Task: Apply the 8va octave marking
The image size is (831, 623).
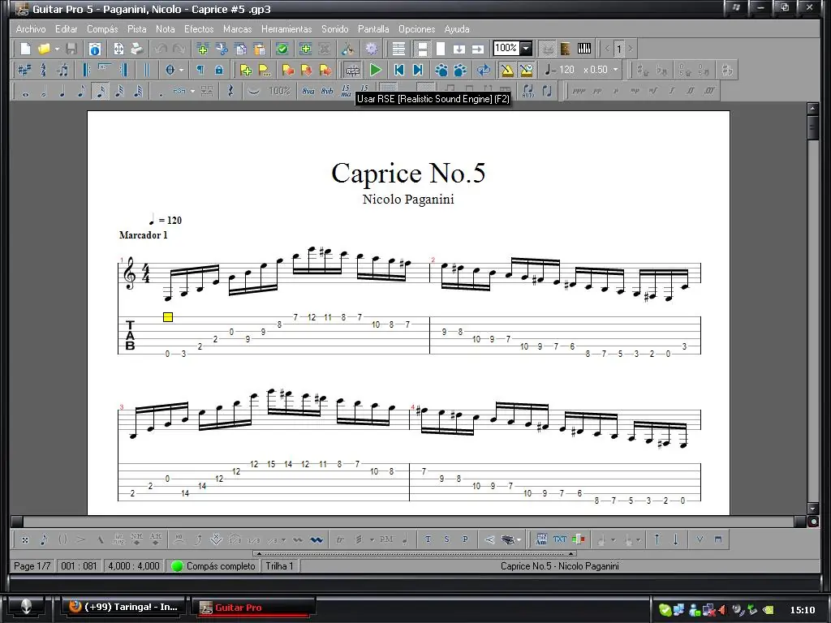Action: coord(308,91)
